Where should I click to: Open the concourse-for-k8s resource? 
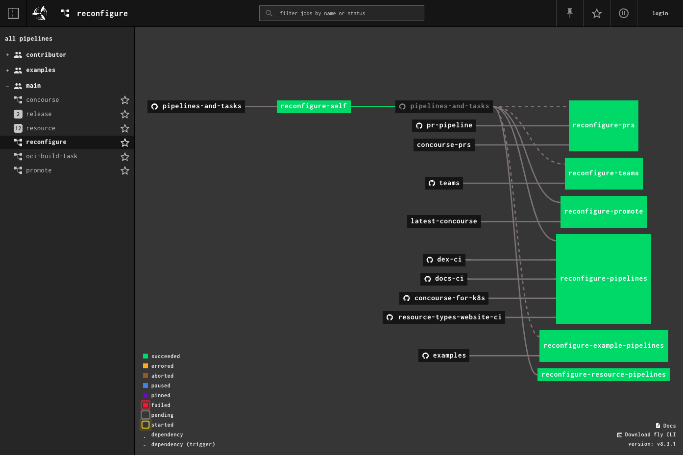tap(444, 298)
